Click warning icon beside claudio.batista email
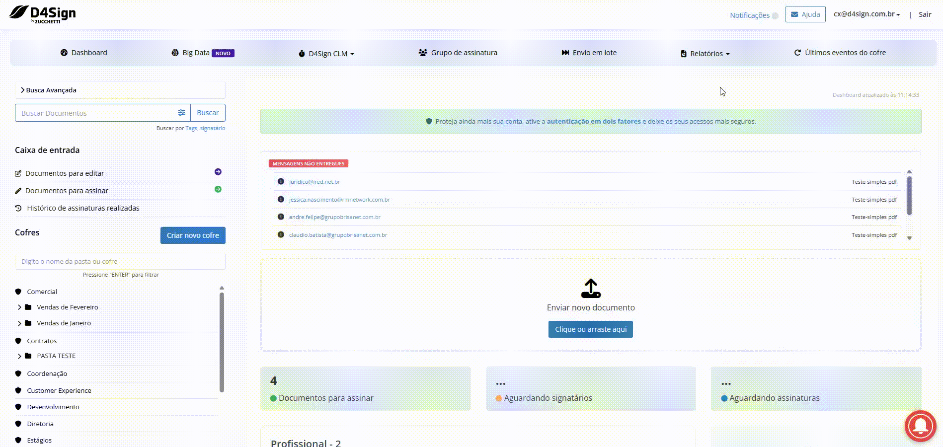The image size is (943, 447). (x=281, y=234)
